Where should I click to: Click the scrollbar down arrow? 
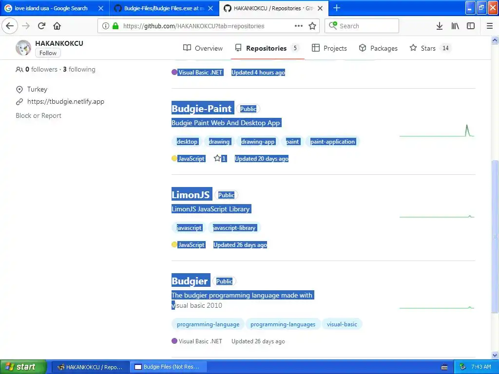point(495,355)
